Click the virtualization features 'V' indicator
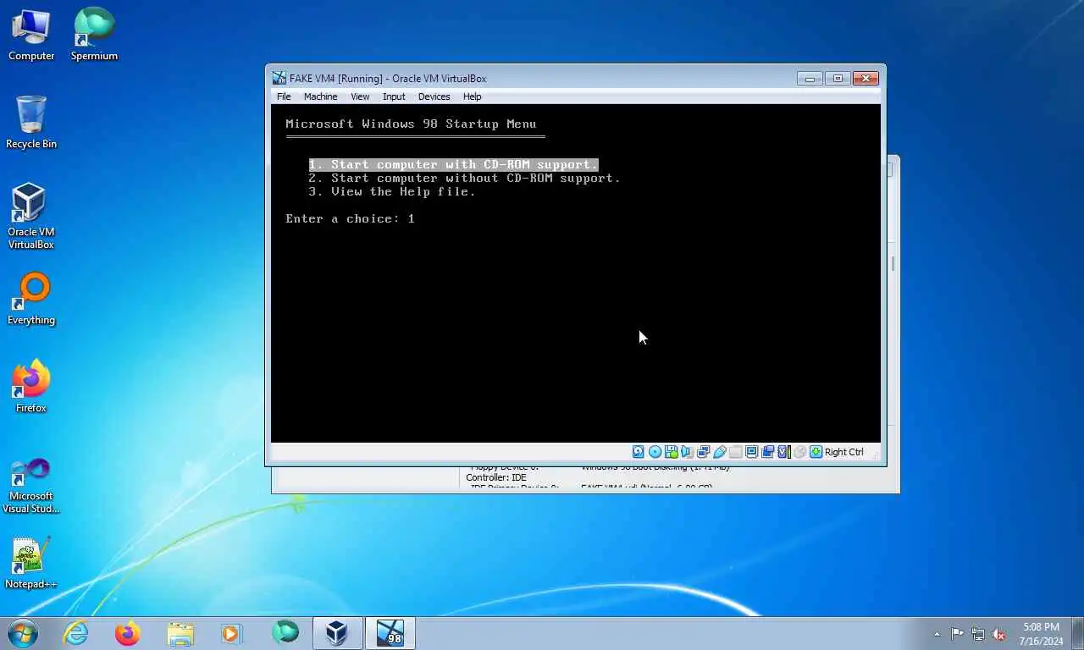This screenshot has width=1084, height=650. (783, 452)
